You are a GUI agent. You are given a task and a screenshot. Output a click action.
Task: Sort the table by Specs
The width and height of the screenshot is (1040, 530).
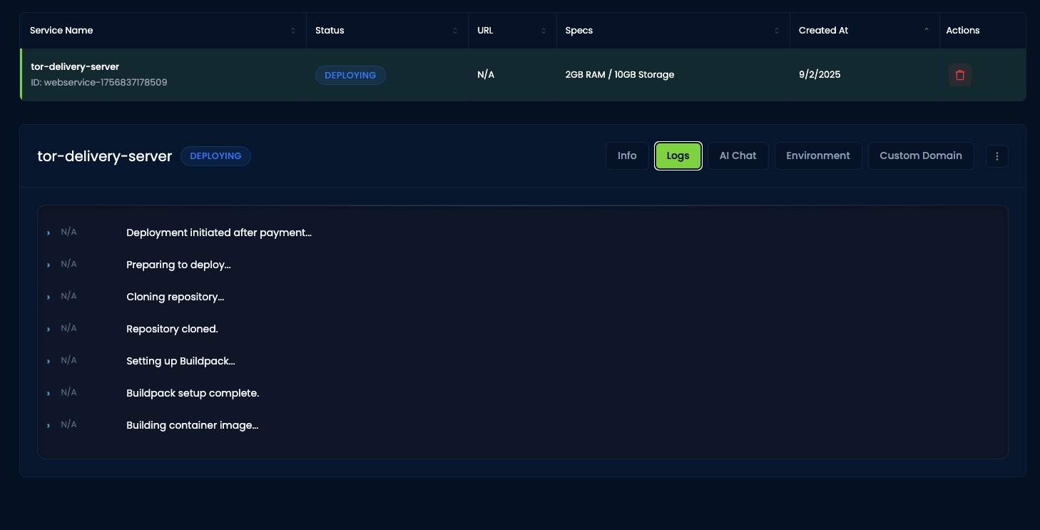click(x=777, y=31)
